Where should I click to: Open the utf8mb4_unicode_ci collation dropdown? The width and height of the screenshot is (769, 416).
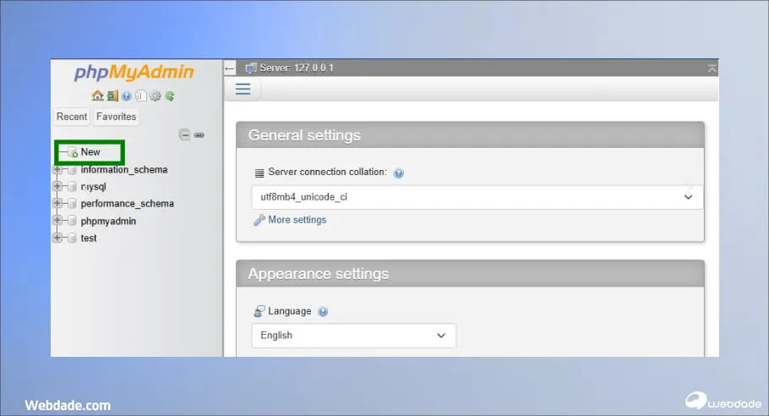coord(477,197)
